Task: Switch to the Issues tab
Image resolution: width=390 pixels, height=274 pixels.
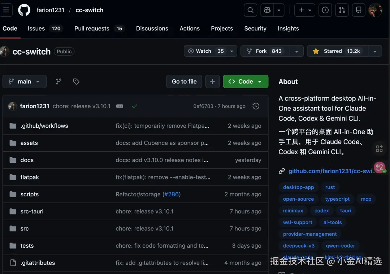Action: (44, 29)
